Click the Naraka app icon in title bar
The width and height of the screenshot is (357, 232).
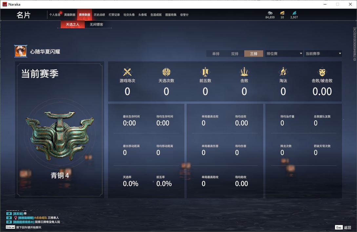coord(5,4)
